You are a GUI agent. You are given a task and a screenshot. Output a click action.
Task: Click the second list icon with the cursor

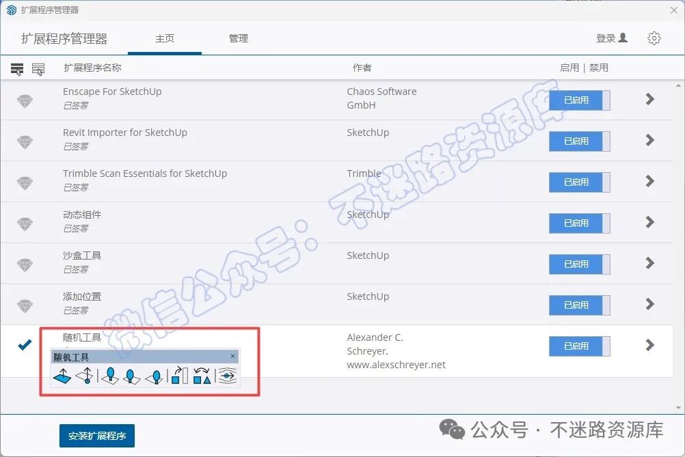38,68
